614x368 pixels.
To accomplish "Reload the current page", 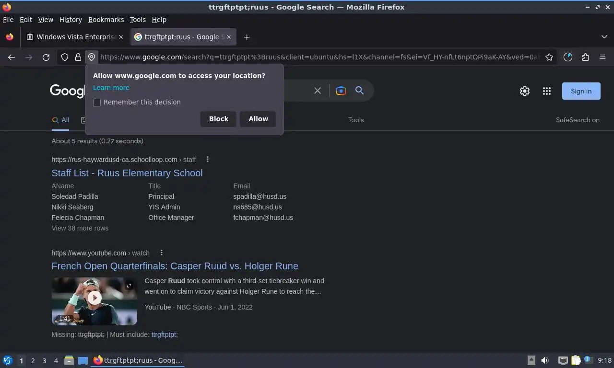I will (x=46, y=57).
